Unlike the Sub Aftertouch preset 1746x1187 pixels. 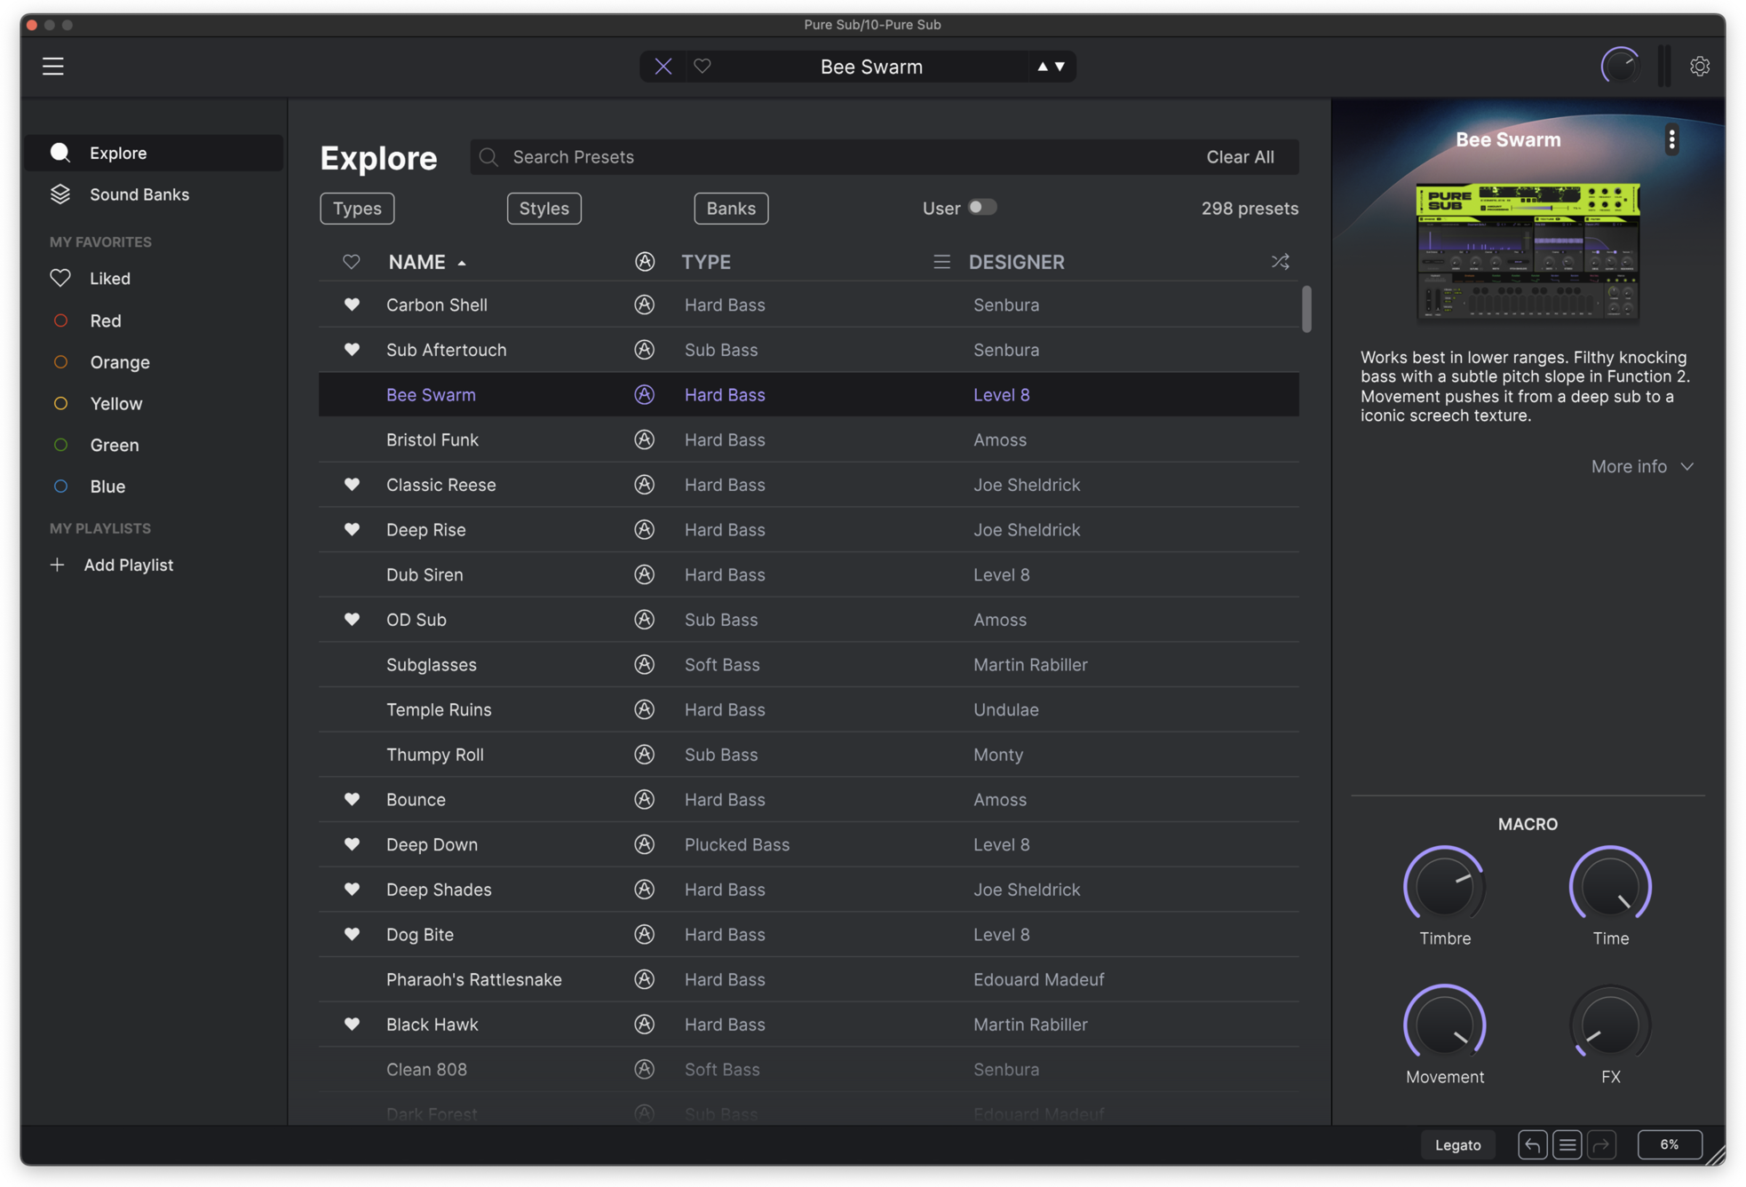352,350
